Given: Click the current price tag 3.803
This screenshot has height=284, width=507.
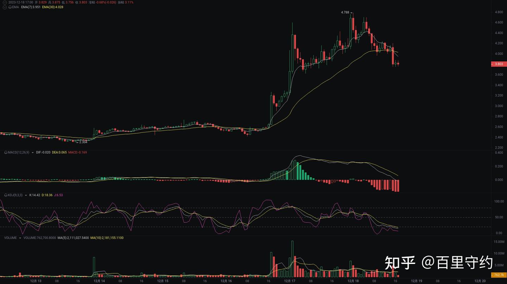Looking at the screenshot, I should click(499, 64).
